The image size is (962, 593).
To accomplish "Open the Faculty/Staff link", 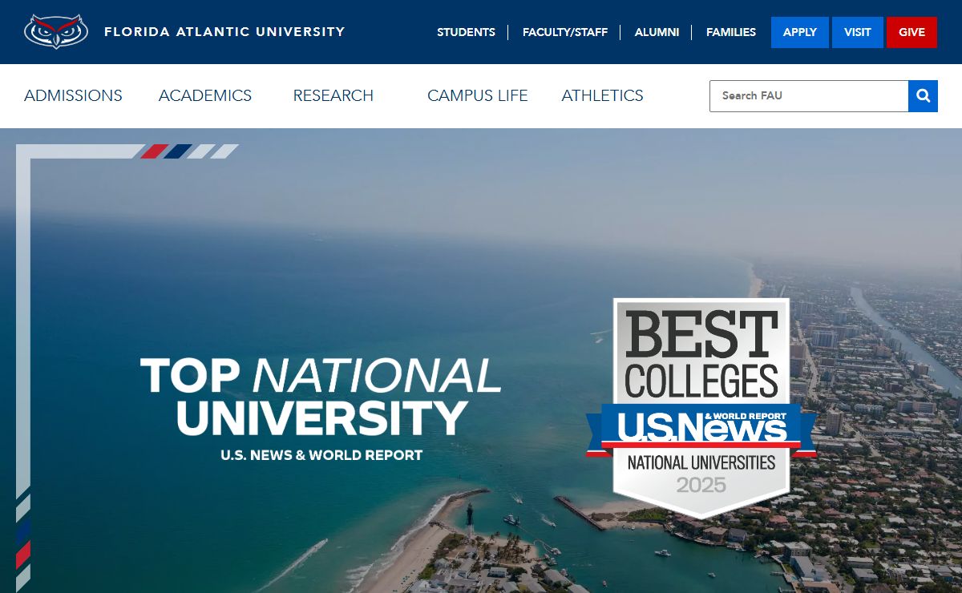I will pyautogui.click(x=565, y=32).
